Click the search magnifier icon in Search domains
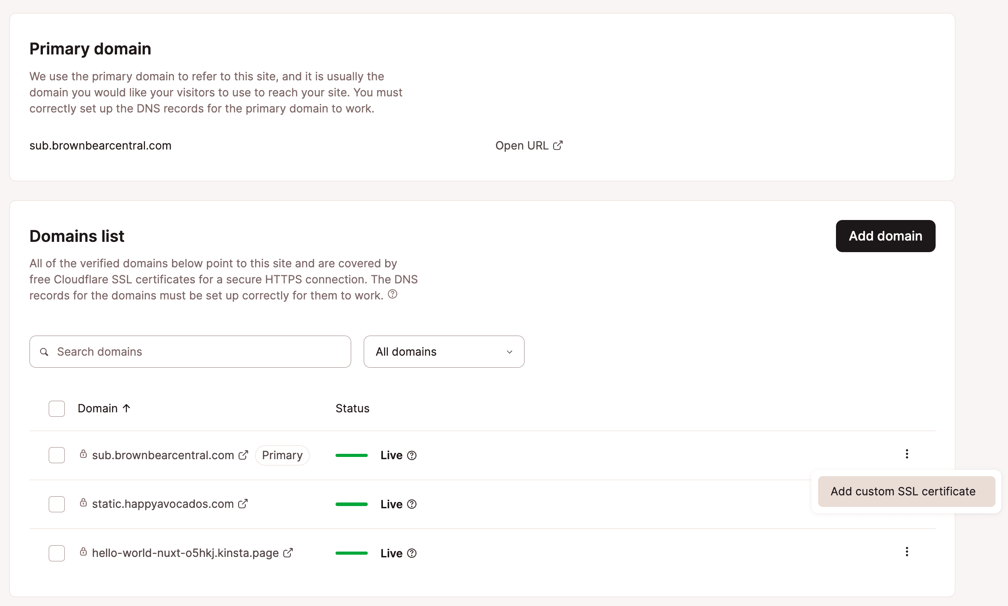Screen dimensions: 1008x606 [44, 352]
